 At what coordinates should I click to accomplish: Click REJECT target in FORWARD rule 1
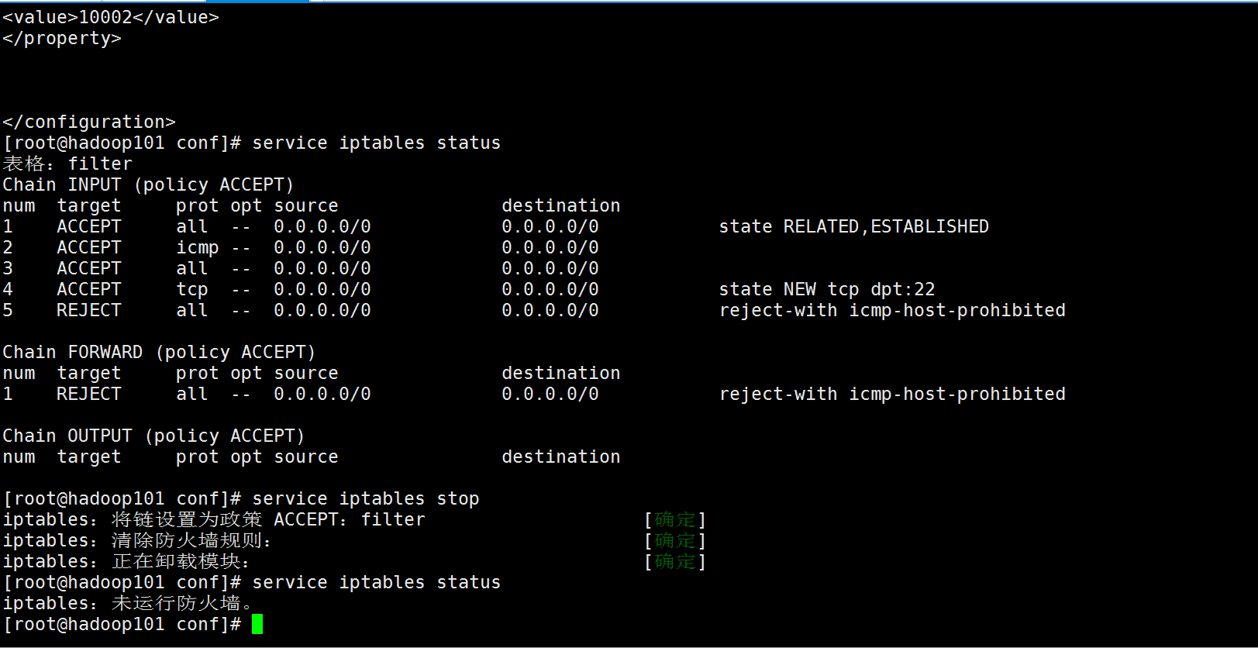tap(89, 394)
